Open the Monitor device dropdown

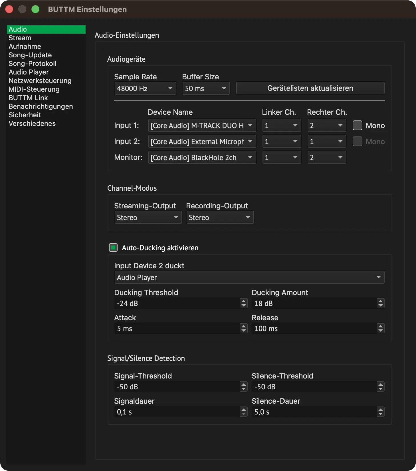point(202,157)
